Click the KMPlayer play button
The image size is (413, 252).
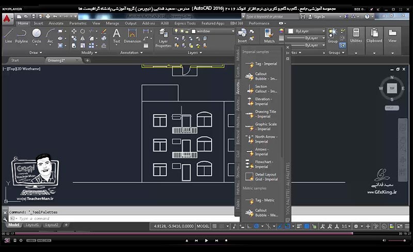[206, 241]
